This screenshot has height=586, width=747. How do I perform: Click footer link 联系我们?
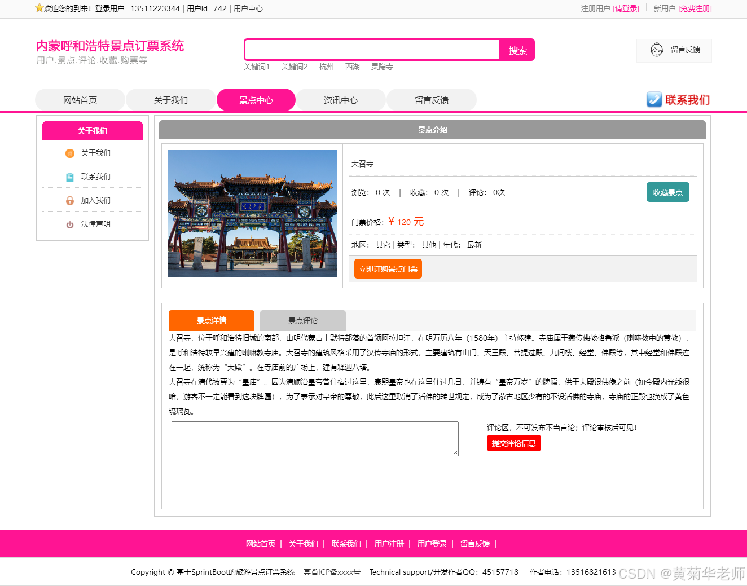coord(346,544)
